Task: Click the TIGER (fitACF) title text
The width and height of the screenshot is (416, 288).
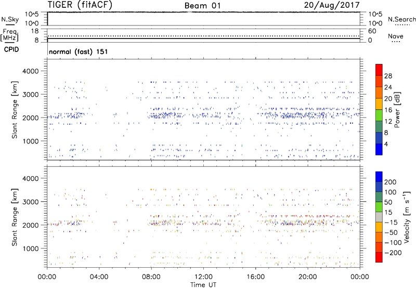Action: 80,5
